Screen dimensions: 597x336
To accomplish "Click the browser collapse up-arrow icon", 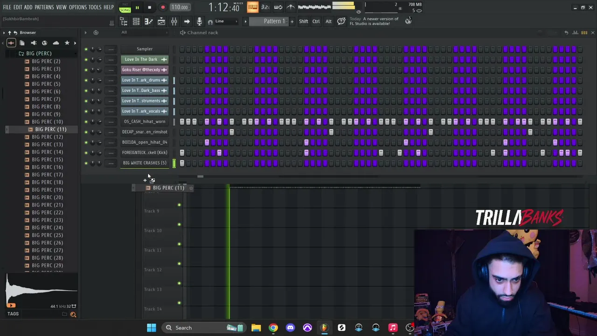I will click(9, 33).
